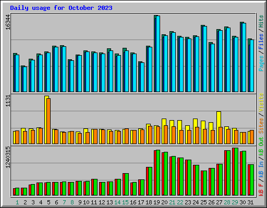
Task: Select the Hits legend label
Action: click(261, 21)
